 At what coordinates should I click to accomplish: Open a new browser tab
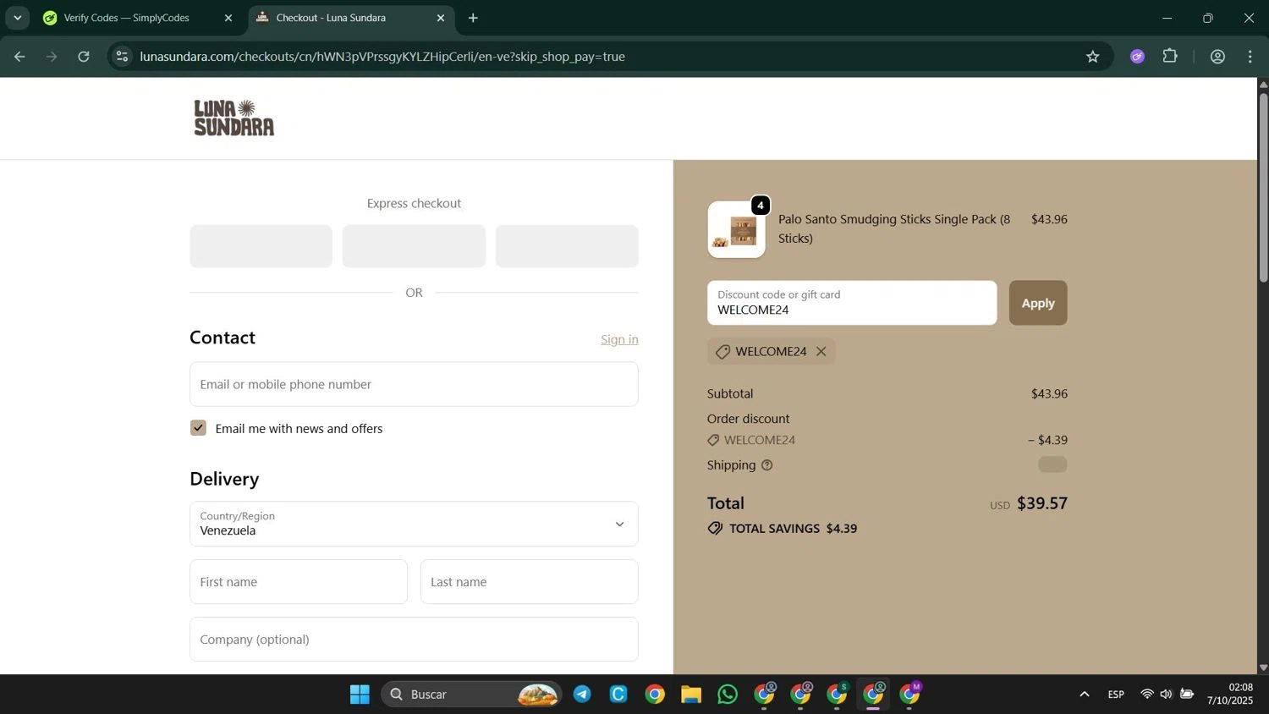[473, 18]
